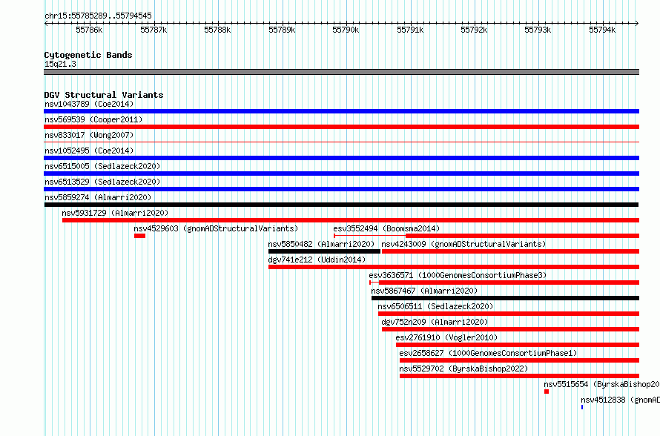This screenshot has height=436, width=660.
Task: Select the red esv2761910 variant bar
Action: [x=518, y=345]
